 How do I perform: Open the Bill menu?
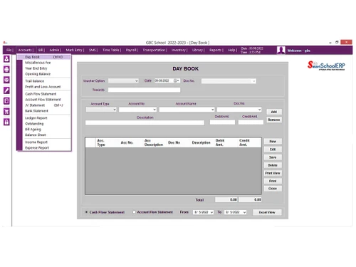(x=41, y=50)
